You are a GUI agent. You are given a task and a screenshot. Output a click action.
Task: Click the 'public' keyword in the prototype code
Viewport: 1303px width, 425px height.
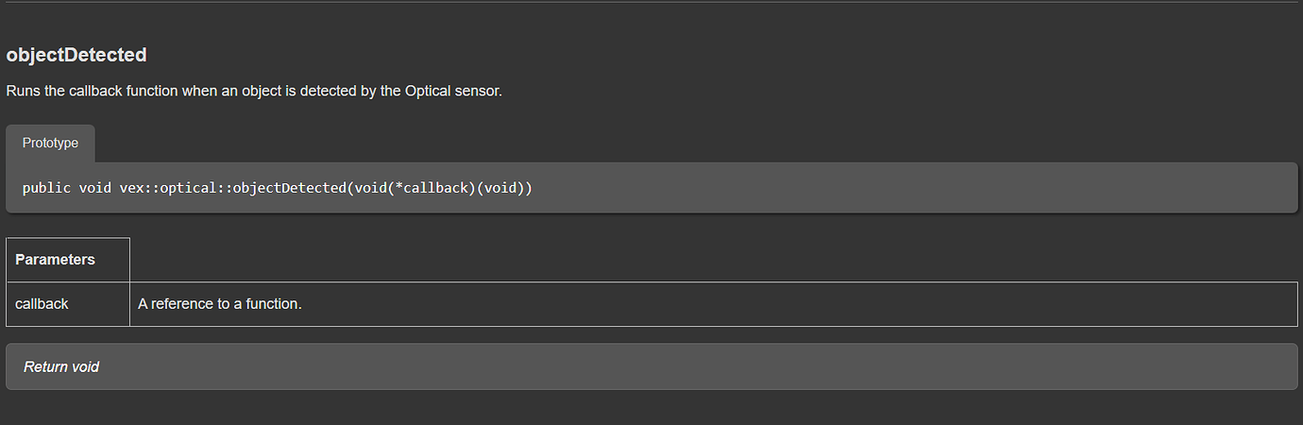(x=46, y=188)
